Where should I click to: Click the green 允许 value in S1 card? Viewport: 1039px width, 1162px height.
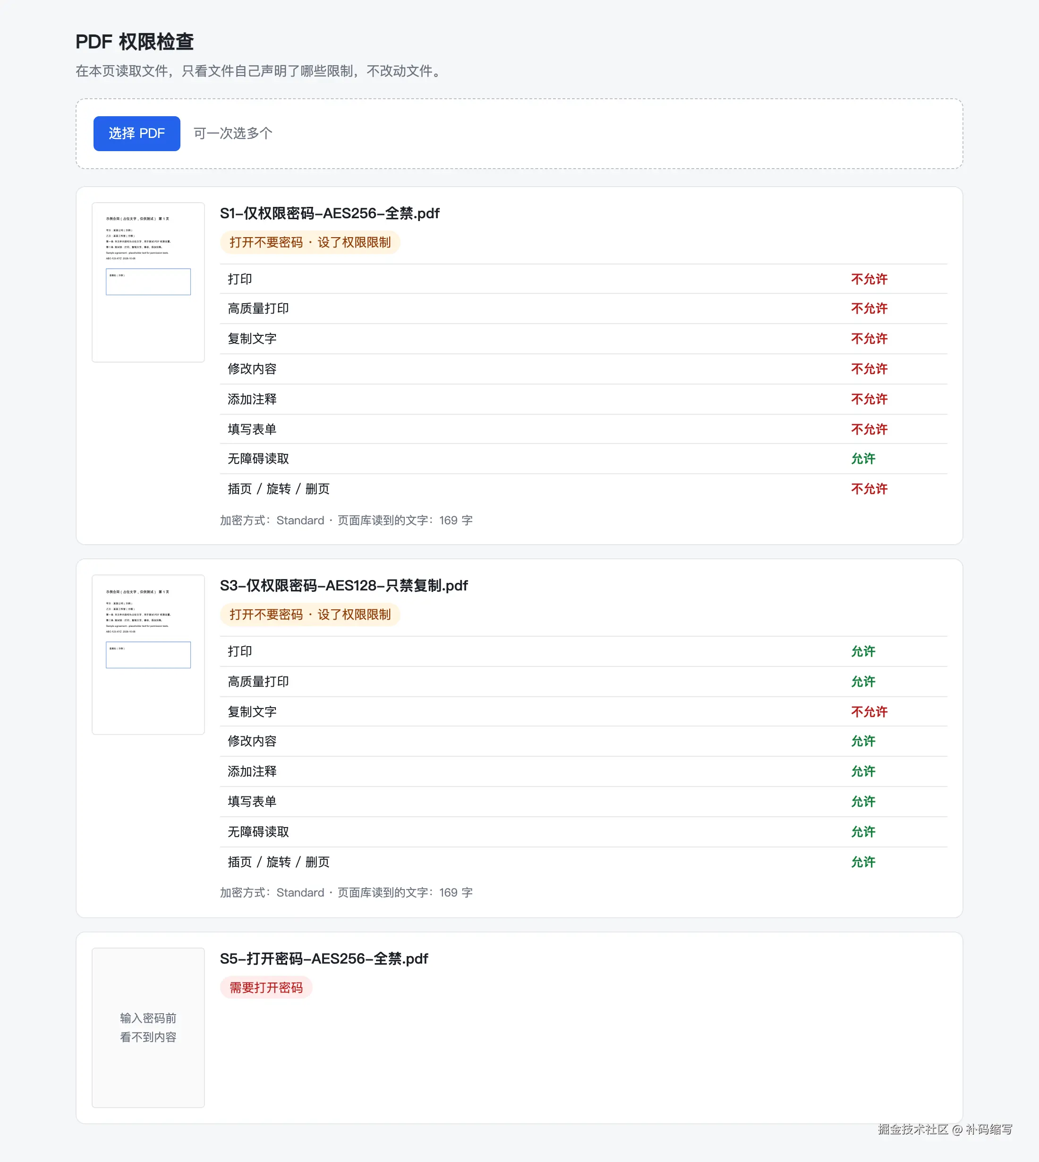click(x=863, y=459)
